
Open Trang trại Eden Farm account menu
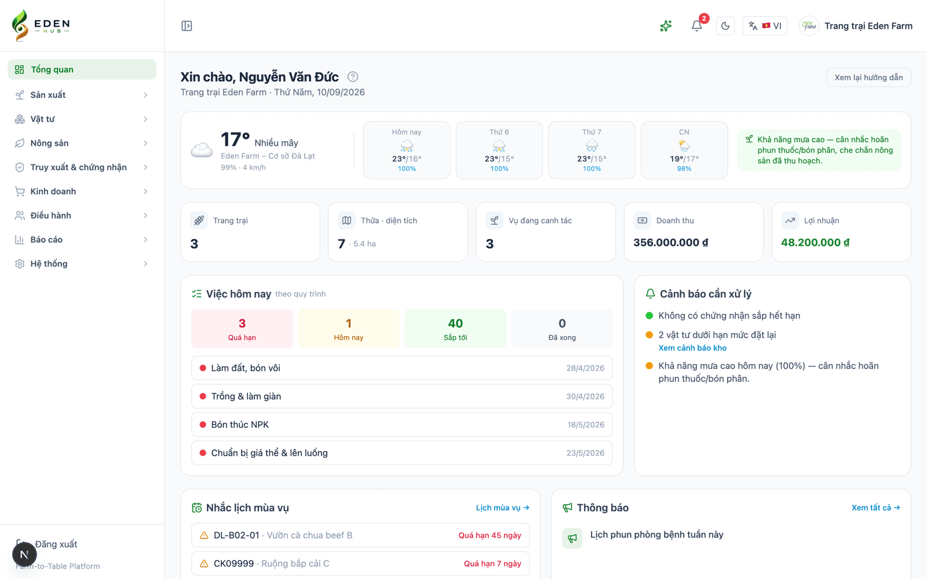click(856, 26)
